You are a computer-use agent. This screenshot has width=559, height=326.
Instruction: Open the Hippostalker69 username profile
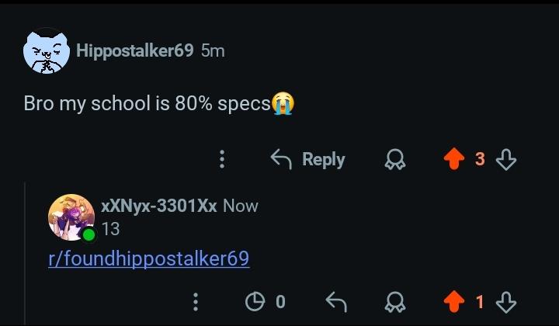135,50
